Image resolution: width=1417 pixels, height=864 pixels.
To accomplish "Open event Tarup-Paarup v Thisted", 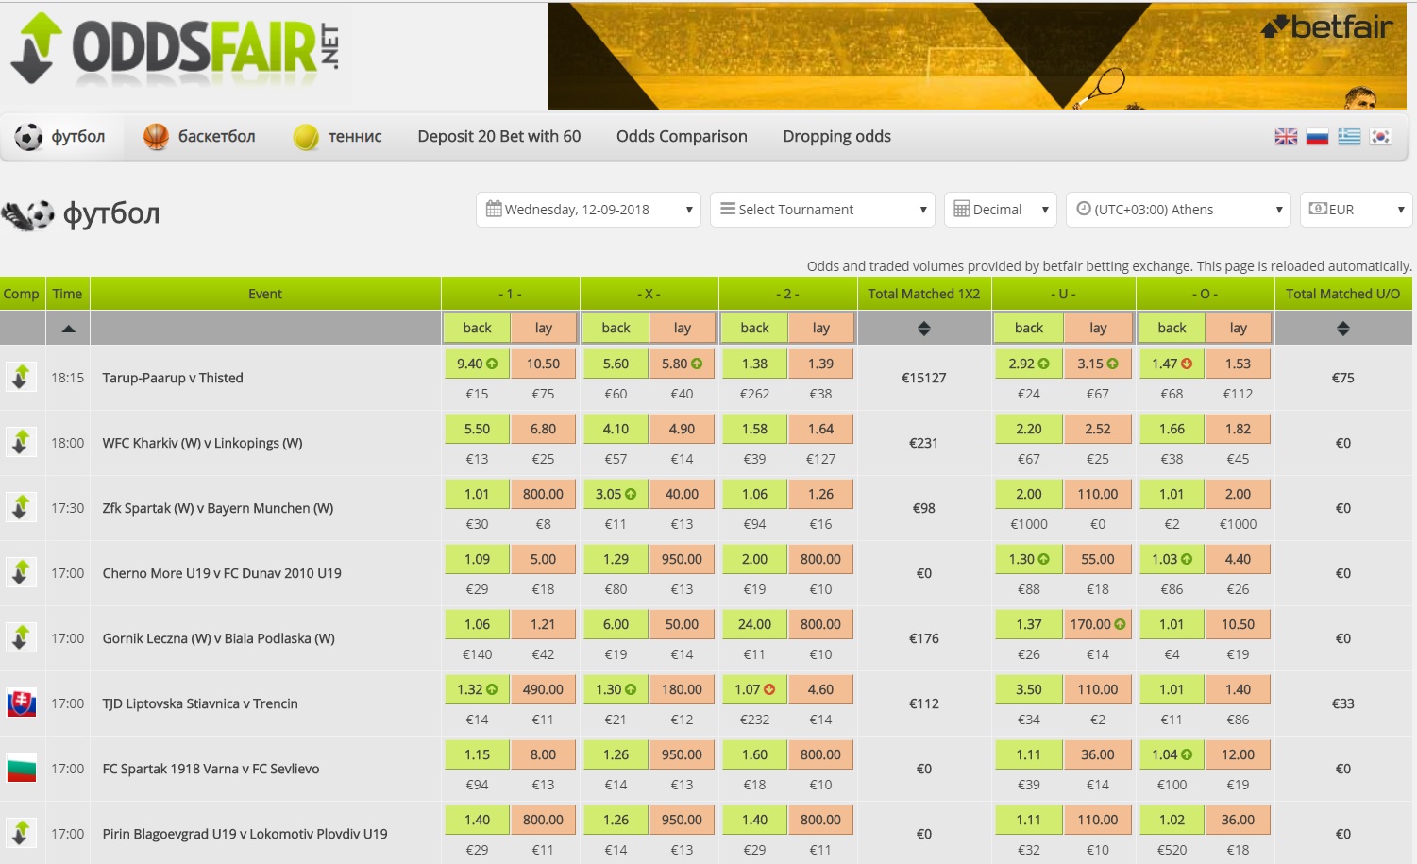I will pyautogui.click(x=173, y=378).
